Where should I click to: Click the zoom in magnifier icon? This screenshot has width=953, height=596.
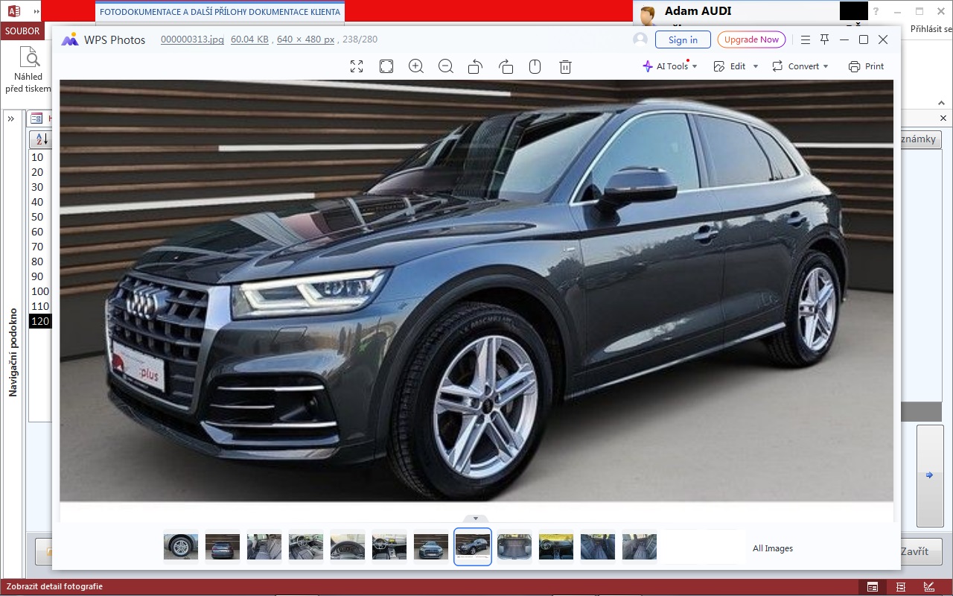[416, 66]
